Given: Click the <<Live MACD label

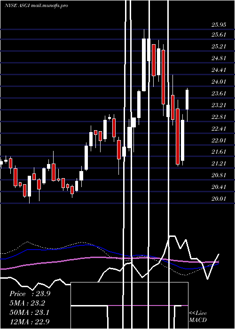Looking at the screenshot, I should pos(198,317).
